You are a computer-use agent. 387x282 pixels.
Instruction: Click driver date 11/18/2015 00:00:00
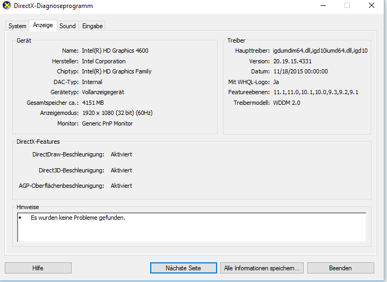click(x=300, y=71)
